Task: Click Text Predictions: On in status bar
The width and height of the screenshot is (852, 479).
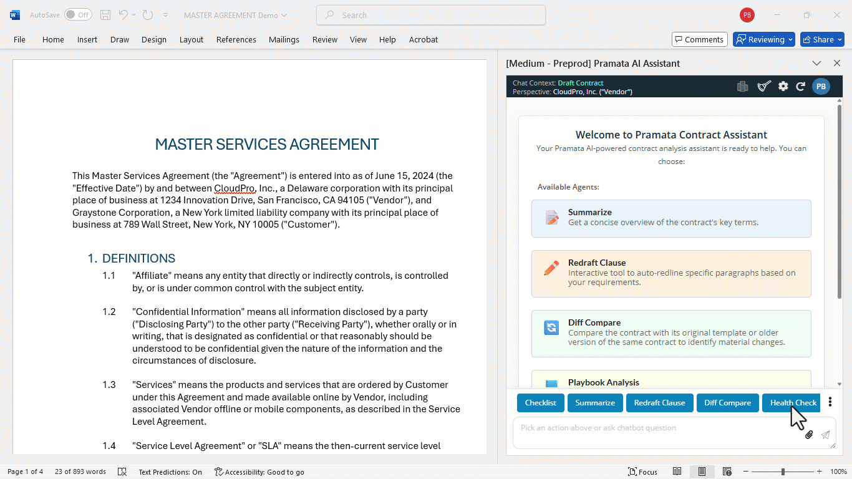Action: point(170,472)
